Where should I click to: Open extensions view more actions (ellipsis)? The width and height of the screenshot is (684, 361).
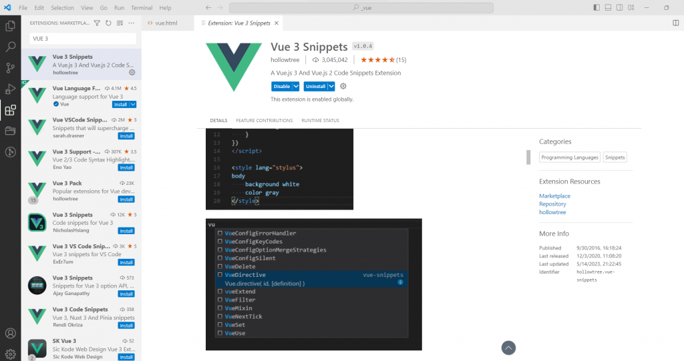(132, 23)
